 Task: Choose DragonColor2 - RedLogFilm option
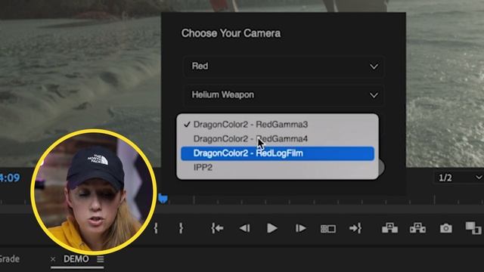278,153
